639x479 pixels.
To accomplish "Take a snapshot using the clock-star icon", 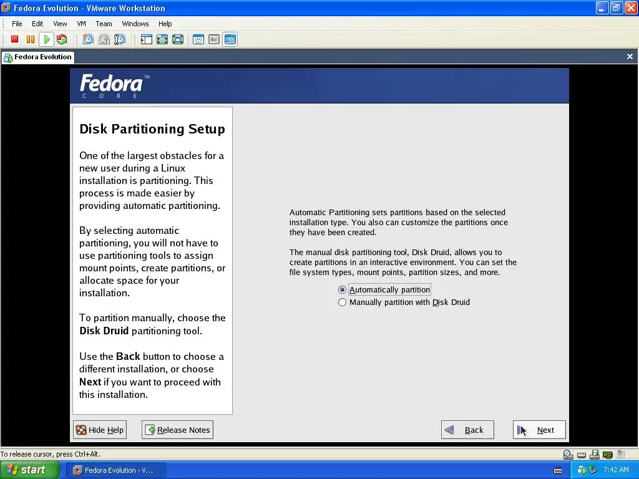I will (x=88, y=39).
